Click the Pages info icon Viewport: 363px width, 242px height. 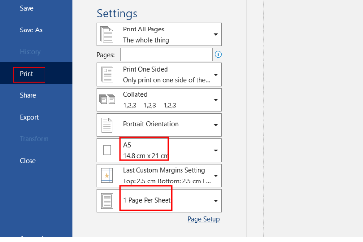point(218,55)
